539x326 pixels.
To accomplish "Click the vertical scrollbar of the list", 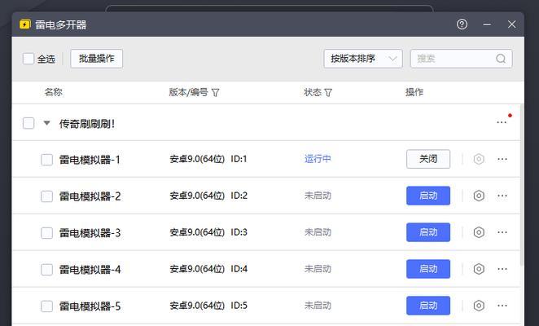I will pyautogui.click(x=522, y=184).
